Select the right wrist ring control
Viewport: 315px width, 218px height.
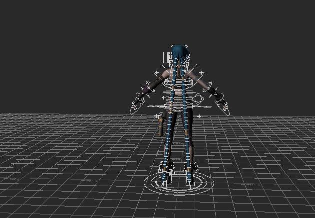coord(219,97)
